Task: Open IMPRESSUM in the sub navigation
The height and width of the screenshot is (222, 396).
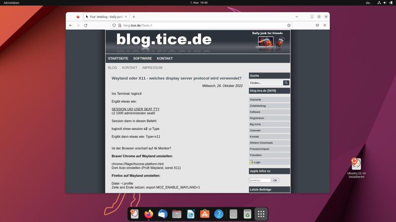Action: (x=152, y=68)
